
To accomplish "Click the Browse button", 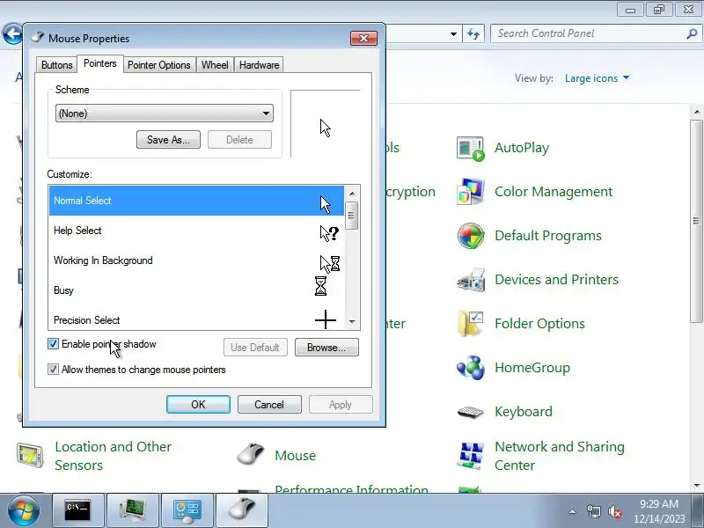I will coord(326,348).
